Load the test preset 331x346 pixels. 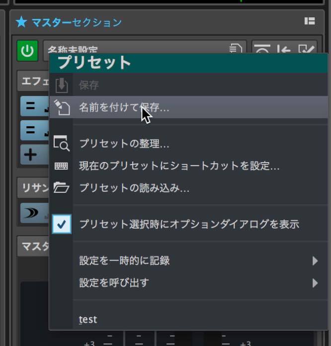tap(188, 319)
